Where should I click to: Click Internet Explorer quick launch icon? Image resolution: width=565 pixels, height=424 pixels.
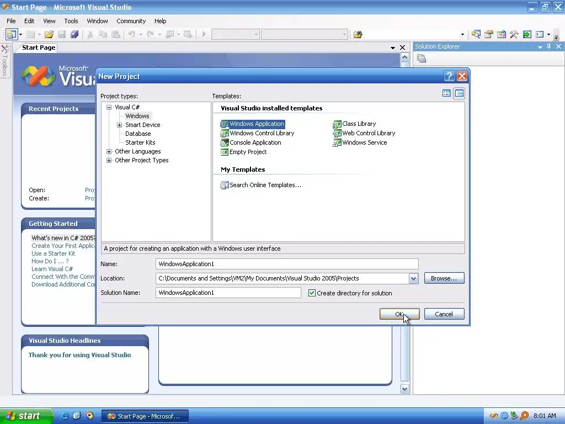[64, 416]
